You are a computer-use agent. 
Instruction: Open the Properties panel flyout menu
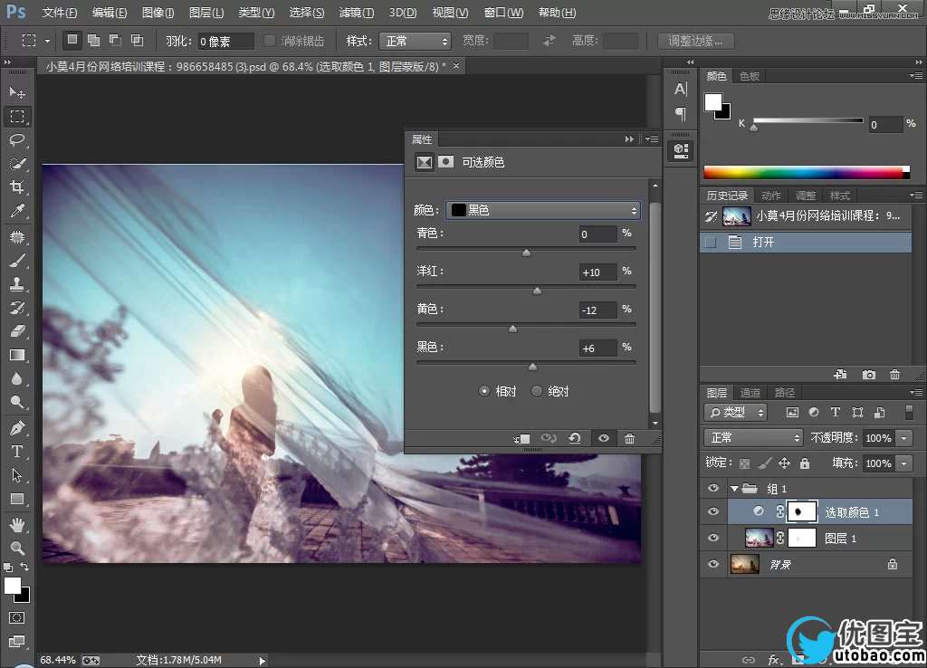(652, 138)
